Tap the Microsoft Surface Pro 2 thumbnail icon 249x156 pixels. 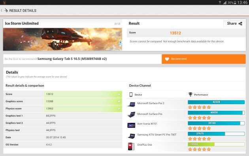(x=132, y=104)
